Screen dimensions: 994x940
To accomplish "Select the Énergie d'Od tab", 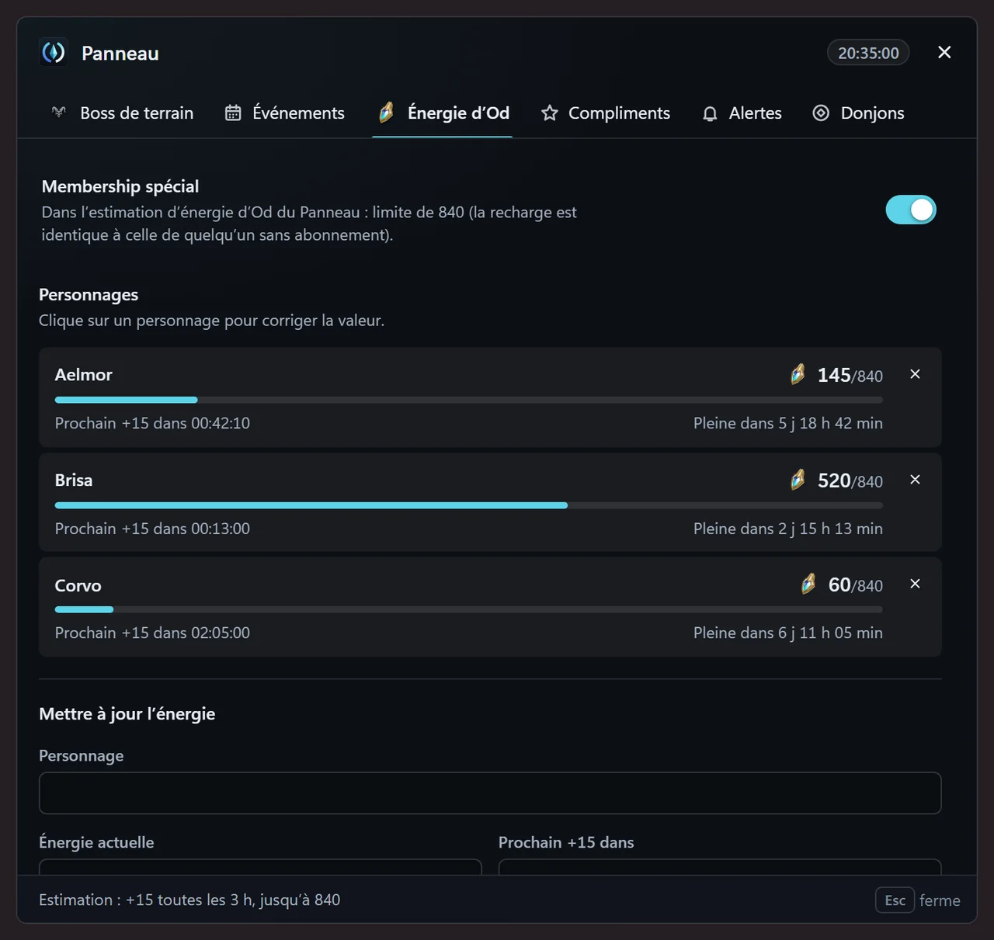I will pos(443,113).
